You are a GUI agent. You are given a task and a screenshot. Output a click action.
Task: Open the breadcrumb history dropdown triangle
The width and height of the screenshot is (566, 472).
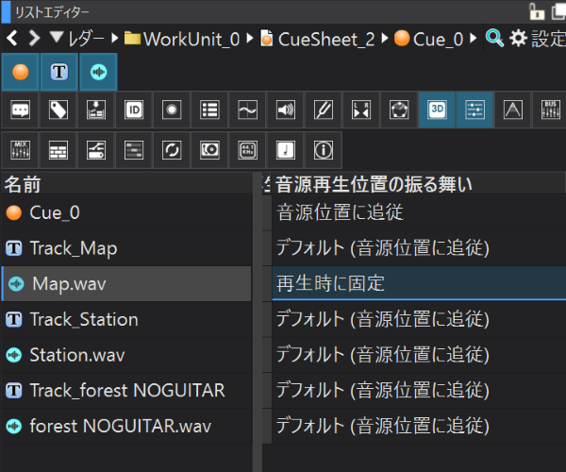[x=57, y=37]
